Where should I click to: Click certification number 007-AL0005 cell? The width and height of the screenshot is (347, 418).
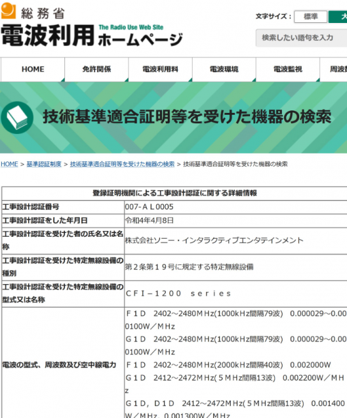click(235, 207)
